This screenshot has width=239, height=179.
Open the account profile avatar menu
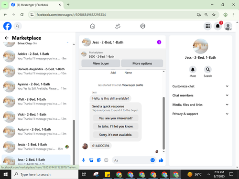pos(228,26)
